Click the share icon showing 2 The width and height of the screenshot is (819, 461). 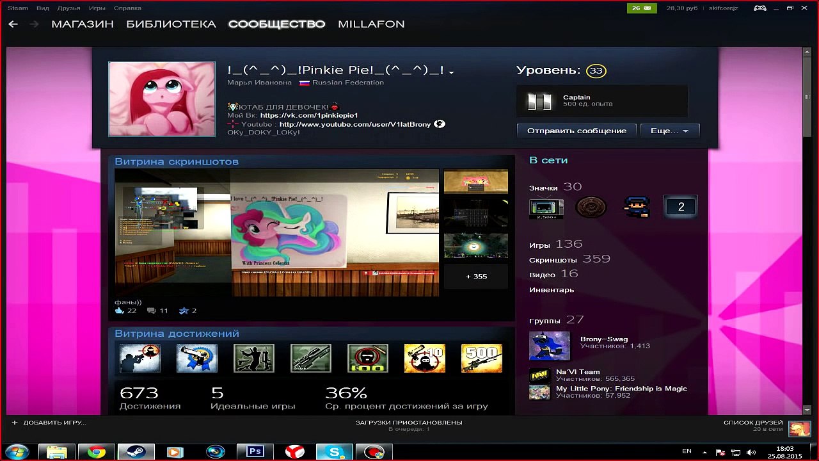tap(184, 311)
